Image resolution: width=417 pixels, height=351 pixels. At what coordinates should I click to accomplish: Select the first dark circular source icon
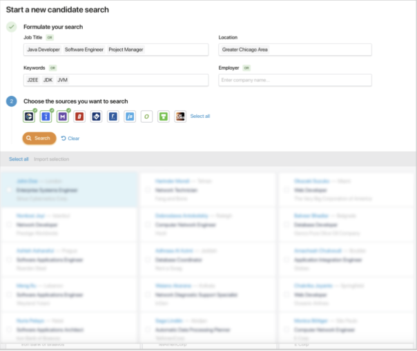coord(29,117)
